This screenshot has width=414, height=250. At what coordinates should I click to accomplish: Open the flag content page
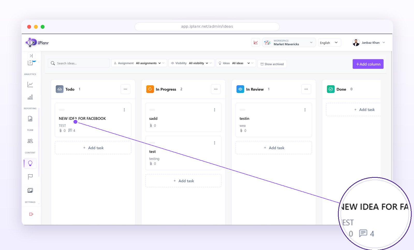click(x=30, y=177)
